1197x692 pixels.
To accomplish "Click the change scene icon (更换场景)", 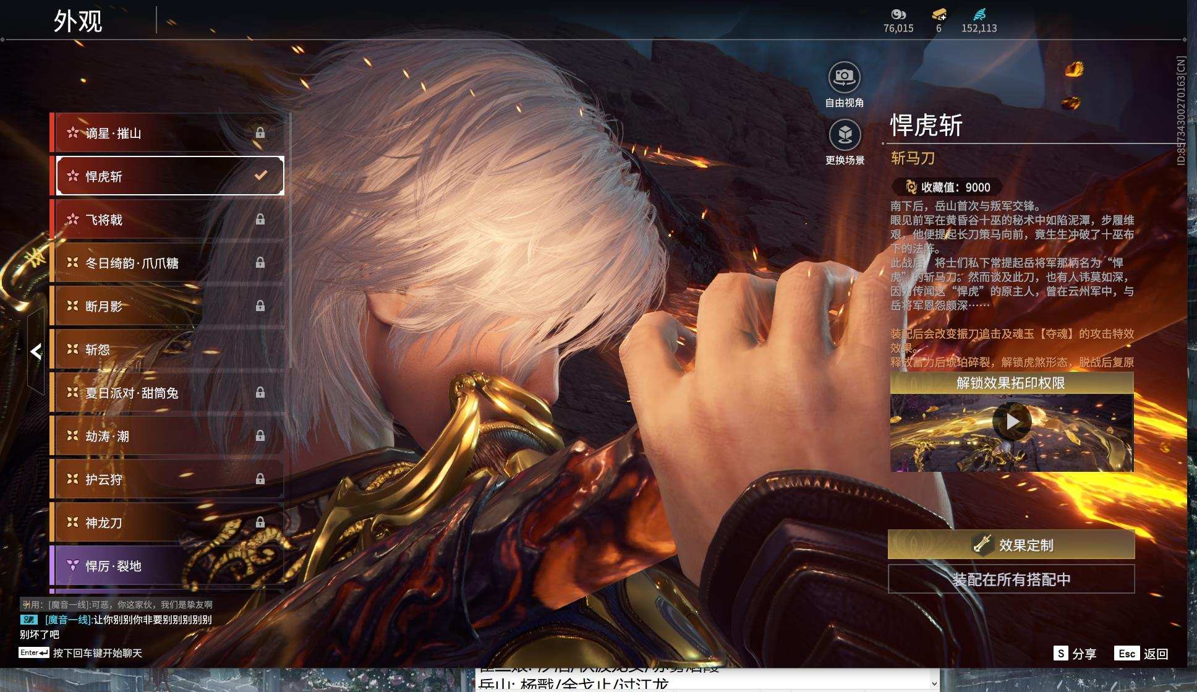I will [x=845, y=135].
